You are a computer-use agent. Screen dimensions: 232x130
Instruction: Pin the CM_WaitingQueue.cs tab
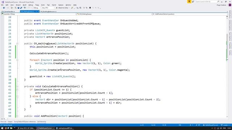point(36,11)
